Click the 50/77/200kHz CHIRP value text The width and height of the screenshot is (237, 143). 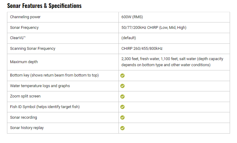tap(154, 28)
